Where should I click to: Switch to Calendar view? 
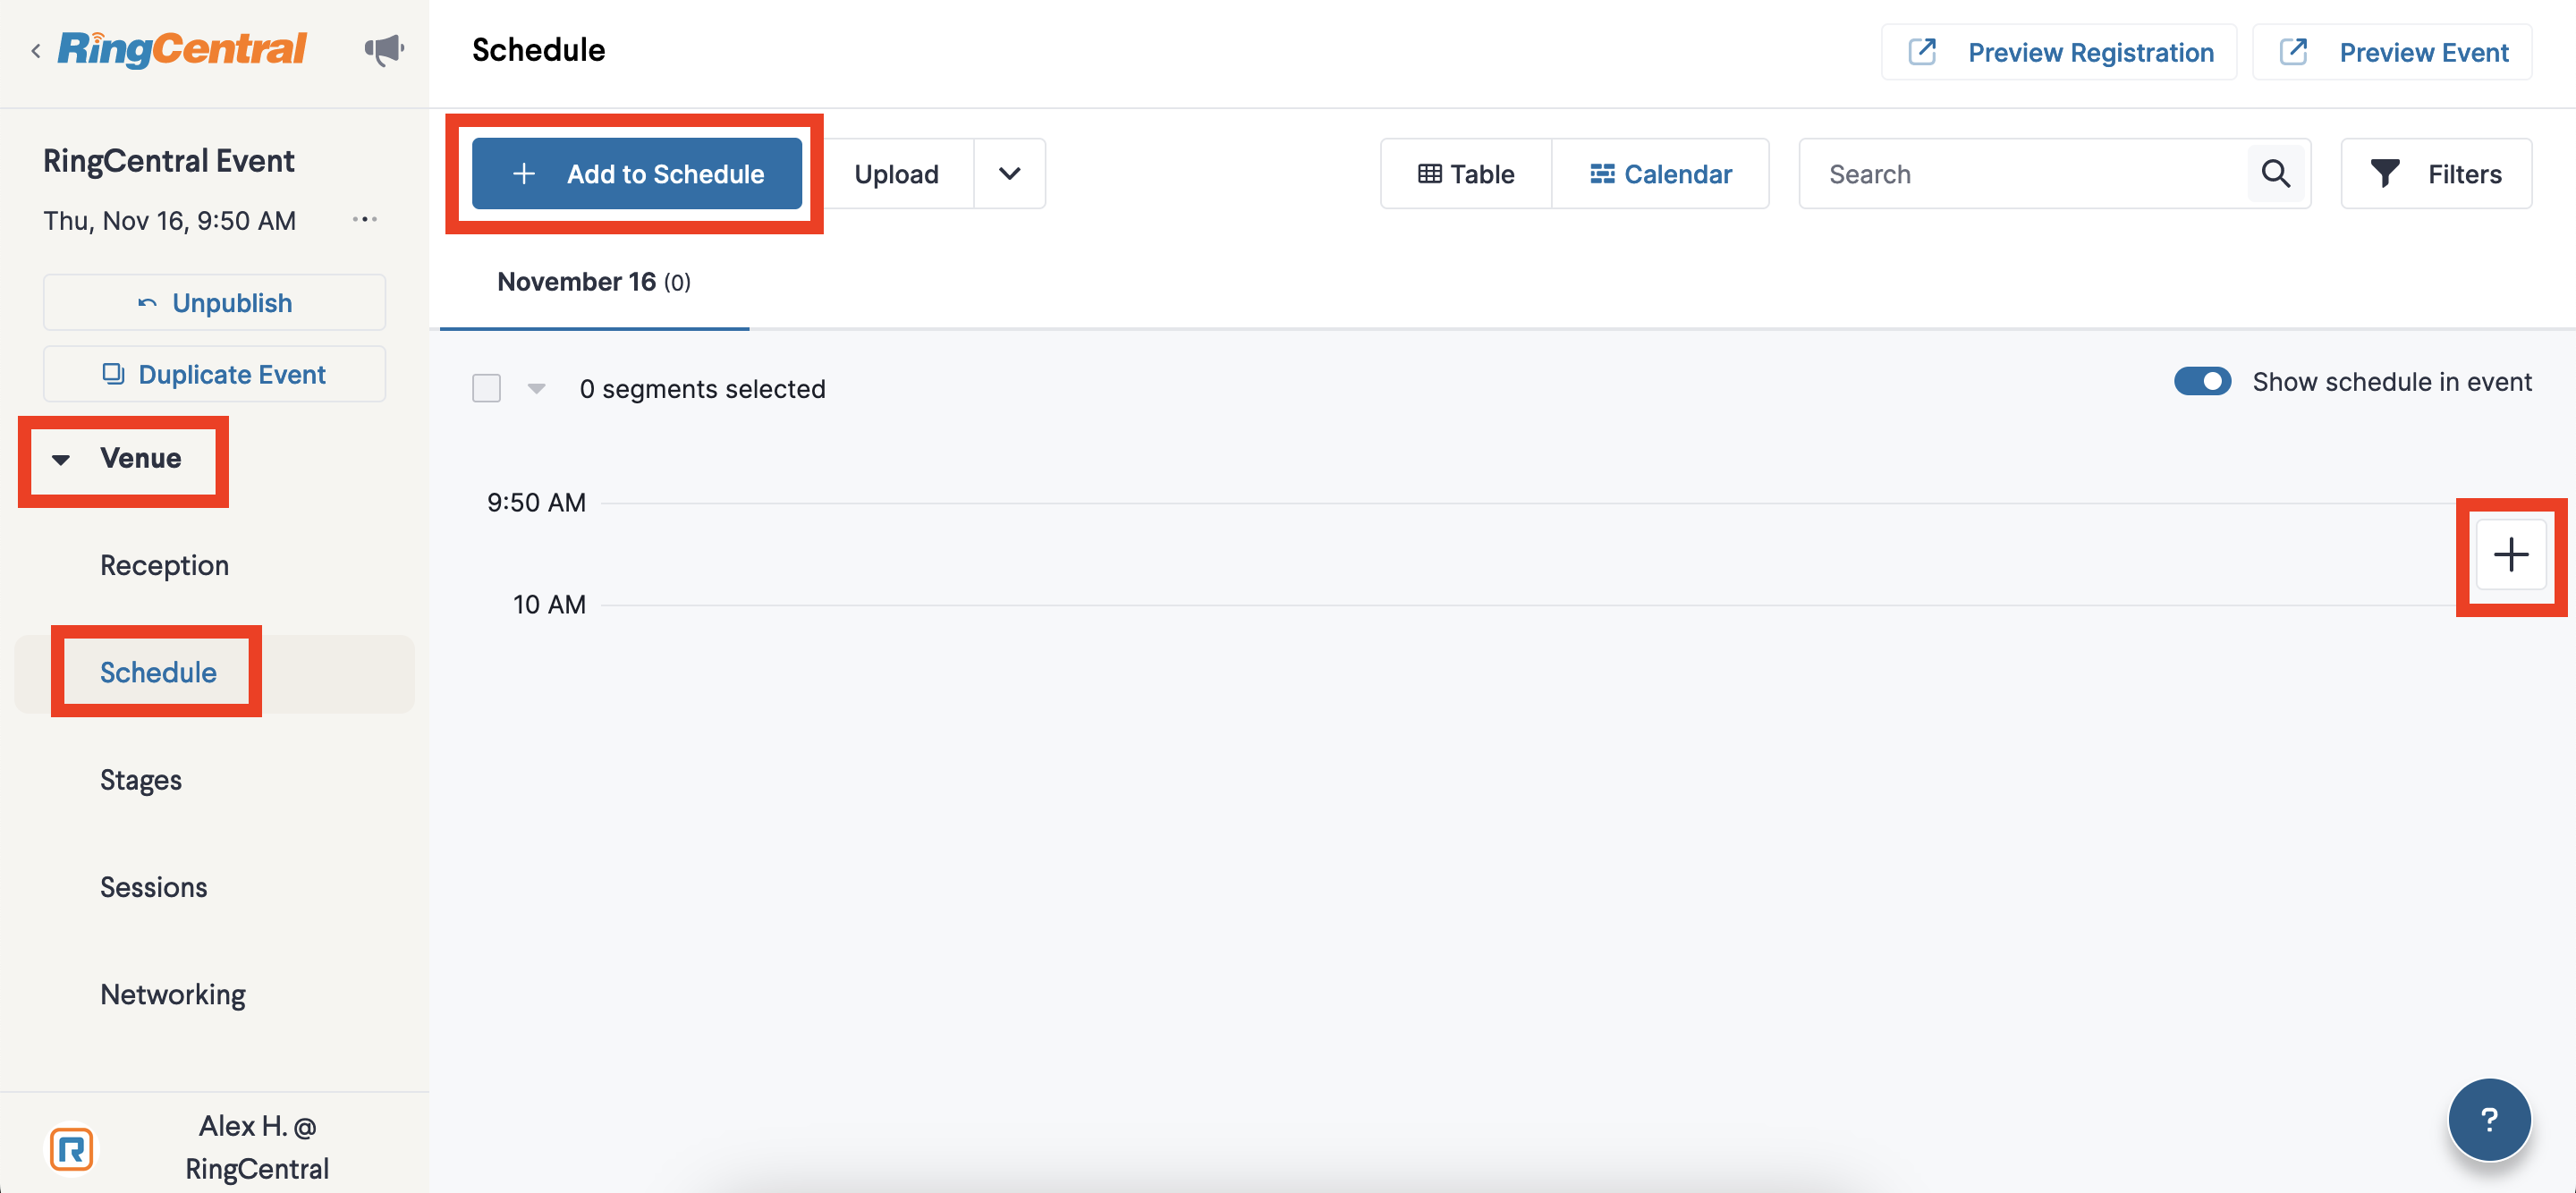point(1661,174)
